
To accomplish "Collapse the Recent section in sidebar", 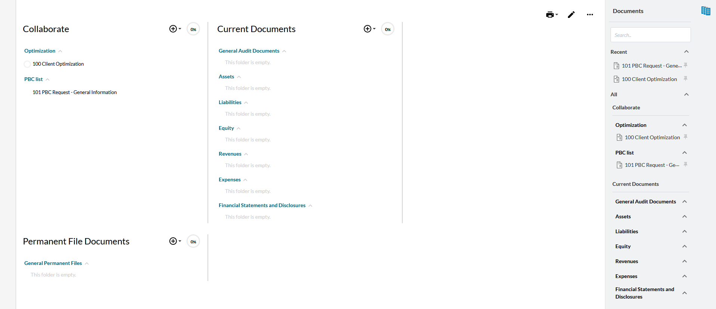I will pos(686,52).
